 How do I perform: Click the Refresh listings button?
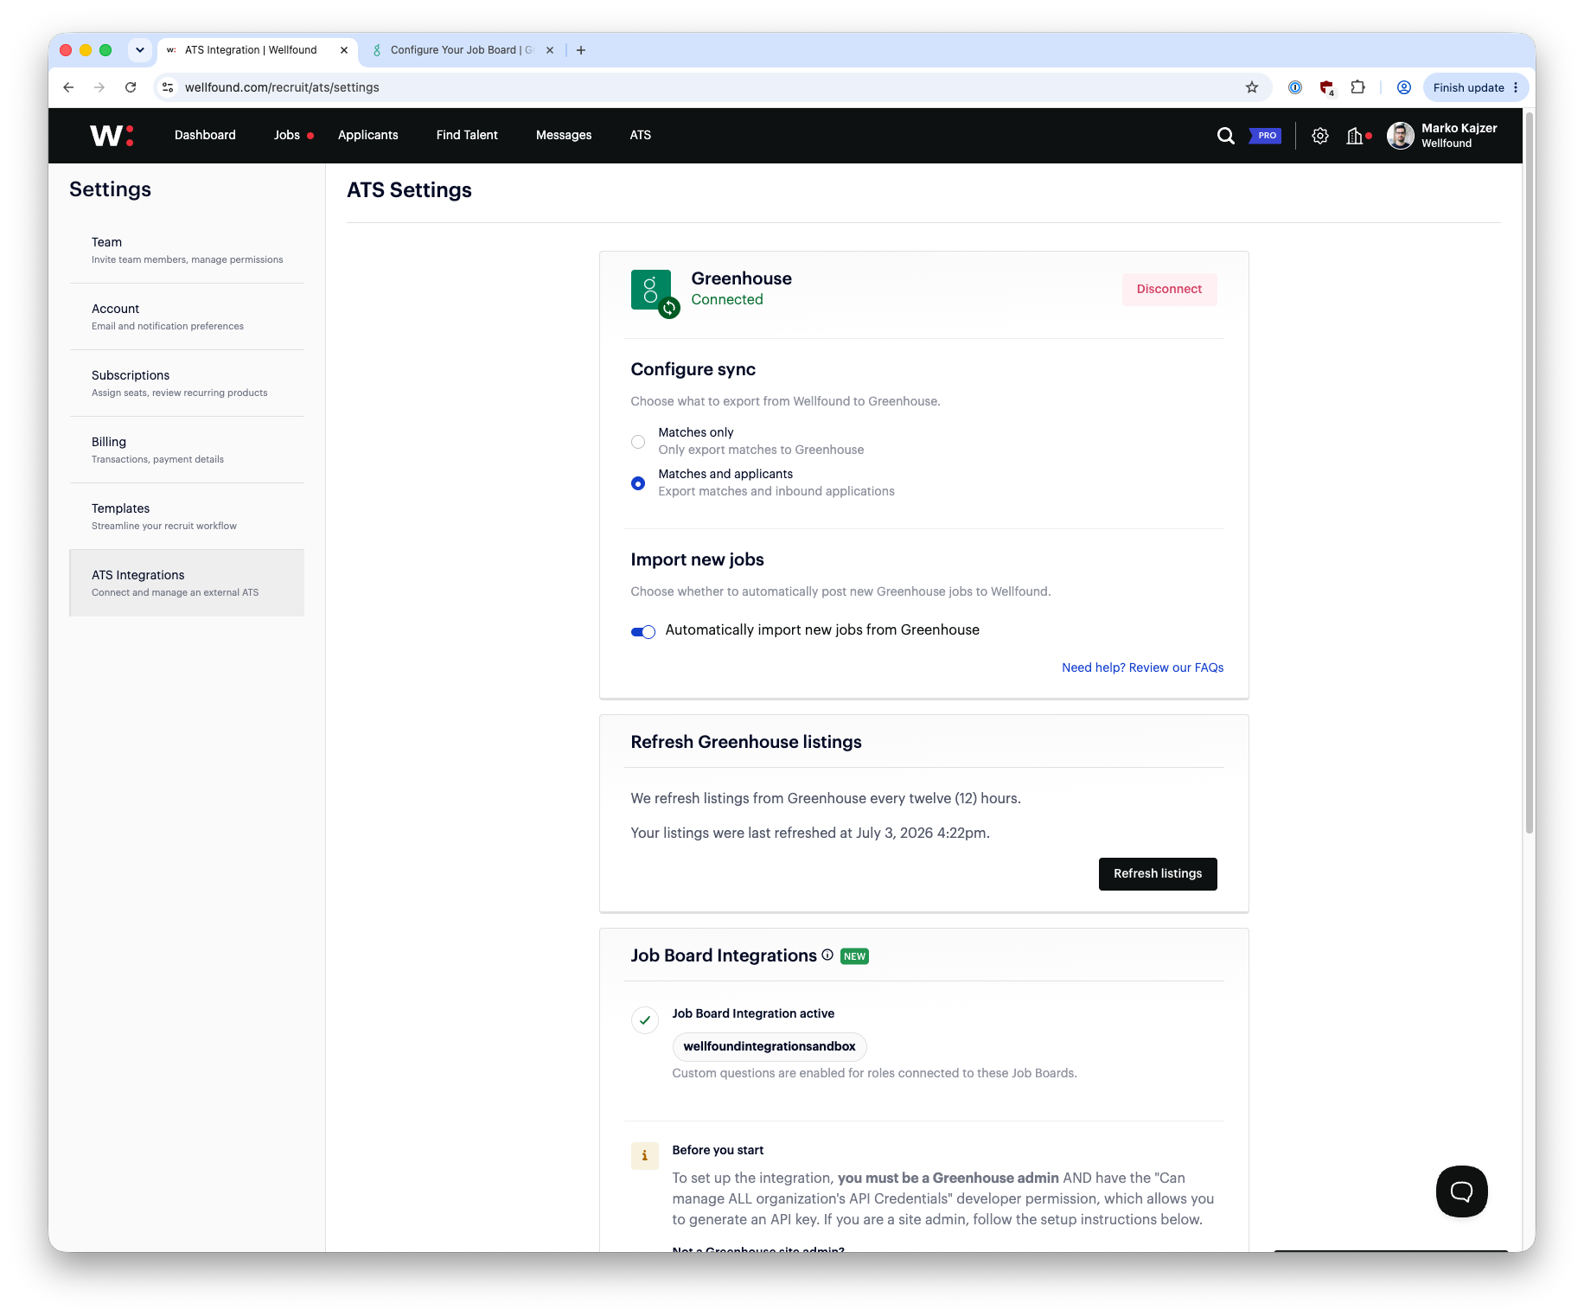(1158, 873)
